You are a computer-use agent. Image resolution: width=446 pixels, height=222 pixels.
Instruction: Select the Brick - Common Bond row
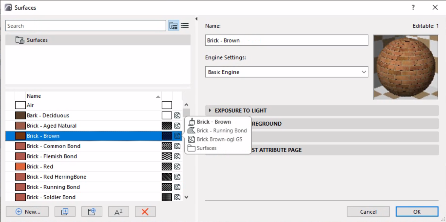click(x=94, y=146)
